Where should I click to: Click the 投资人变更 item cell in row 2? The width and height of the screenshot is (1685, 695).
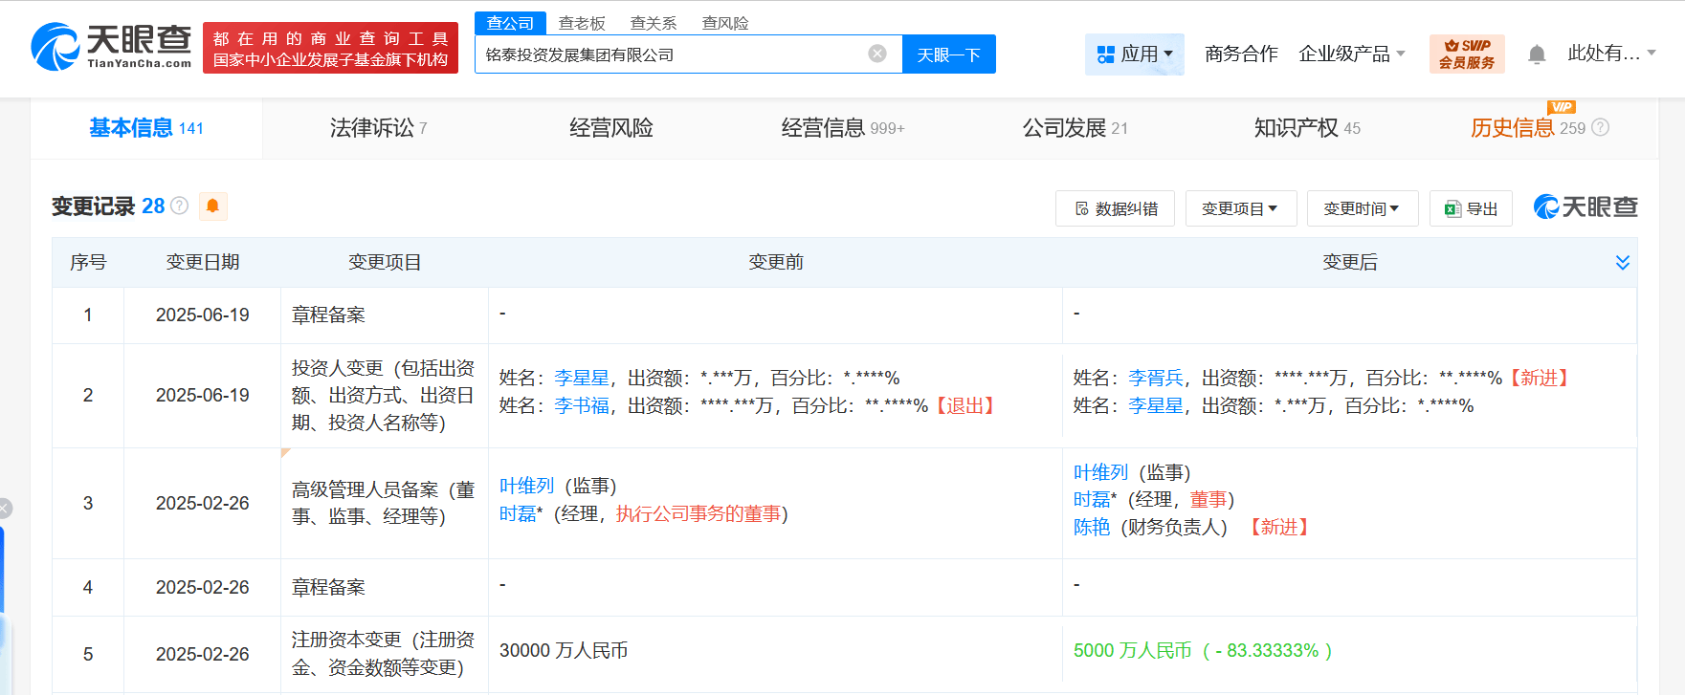coord(384,395)
